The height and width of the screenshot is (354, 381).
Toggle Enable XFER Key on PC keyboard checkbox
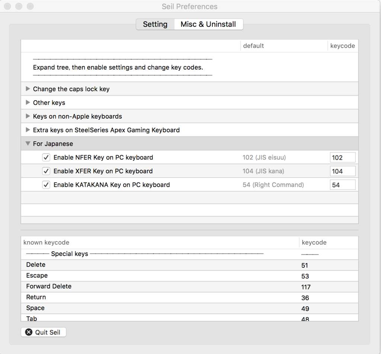tap(46, 171)
